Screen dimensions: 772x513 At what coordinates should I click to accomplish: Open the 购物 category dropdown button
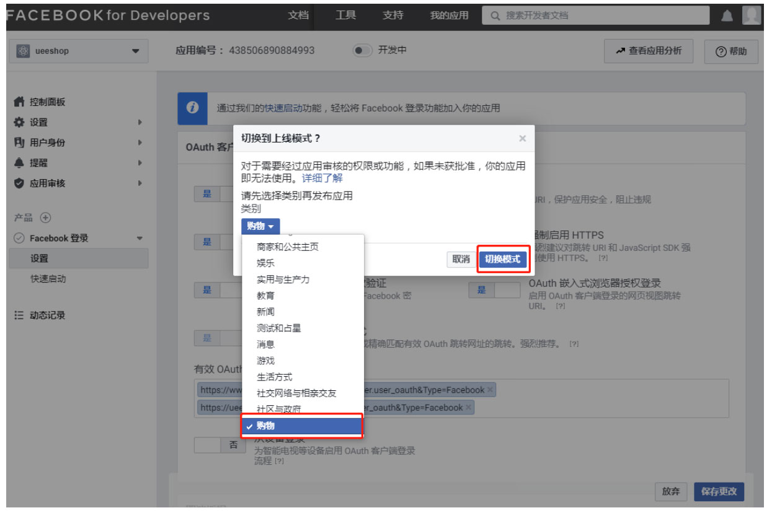260,227
